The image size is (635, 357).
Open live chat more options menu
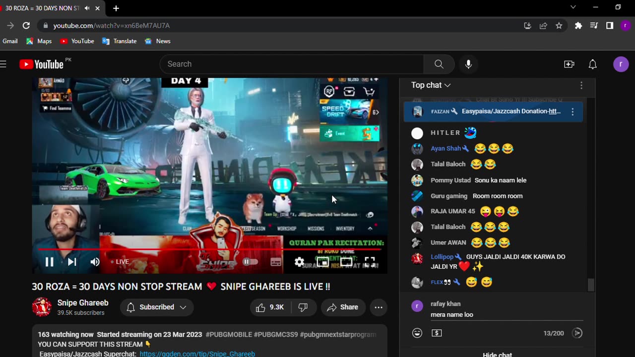click(x=581, y=85)
